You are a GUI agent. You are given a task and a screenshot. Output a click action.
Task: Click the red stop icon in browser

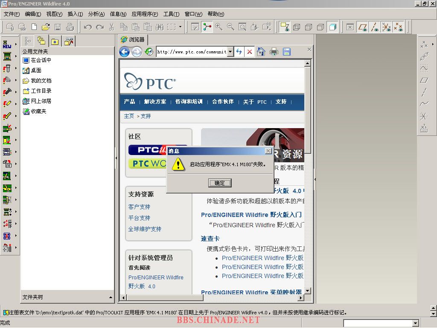click(x=249, y=52)
